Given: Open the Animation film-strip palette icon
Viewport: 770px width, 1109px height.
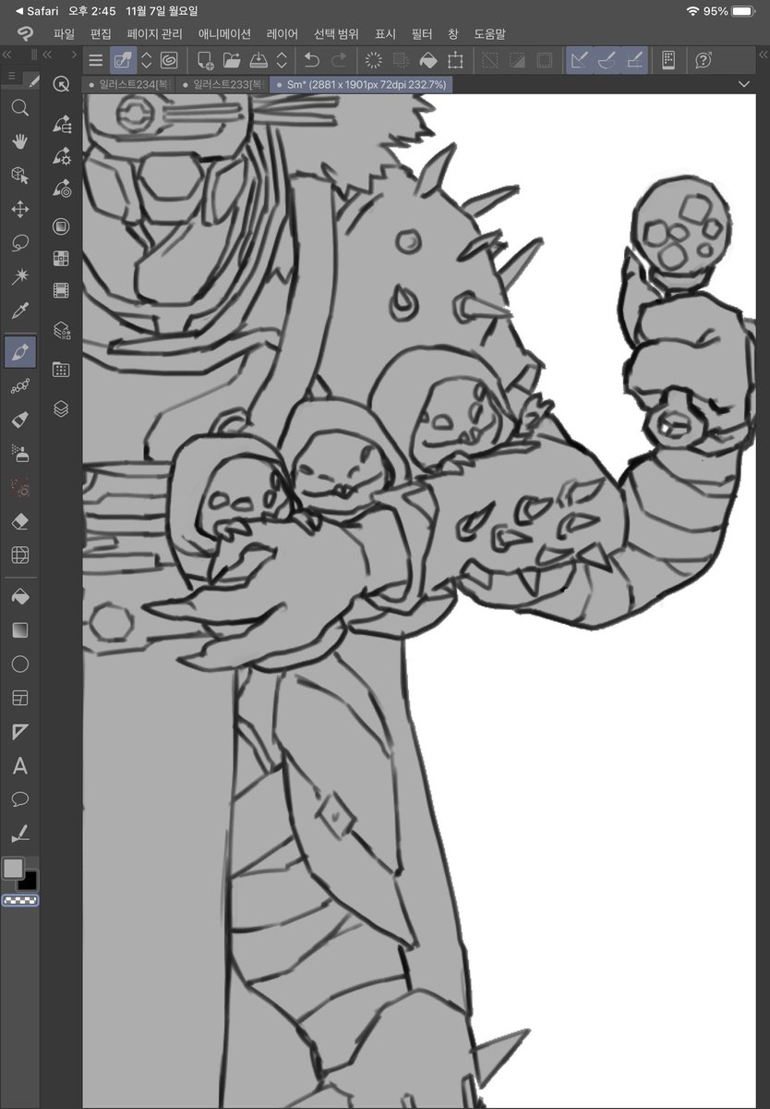Looking at the screenshot, I should [x=62, y=291].
